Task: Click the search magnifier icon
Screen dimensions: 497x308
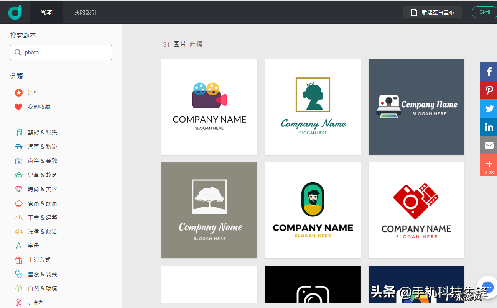Action: [18, 52]
